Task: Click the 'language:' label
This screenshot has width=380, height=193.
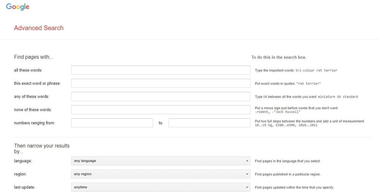Action: click(x=23, y=161)
